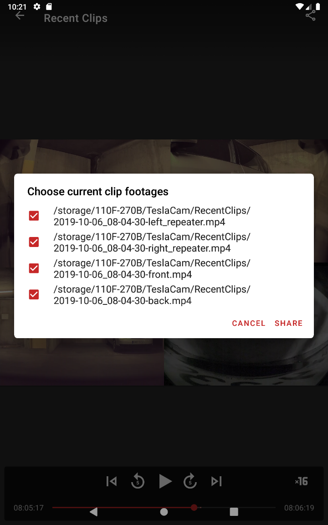Open Android recent apps square button
Image resolution: width=328 pixels, height=525 pixels.
tap(234, 512)
